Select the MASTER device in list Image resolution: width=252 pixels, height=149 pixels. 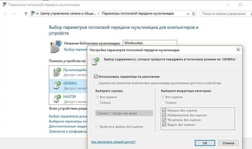coord(70,97)
